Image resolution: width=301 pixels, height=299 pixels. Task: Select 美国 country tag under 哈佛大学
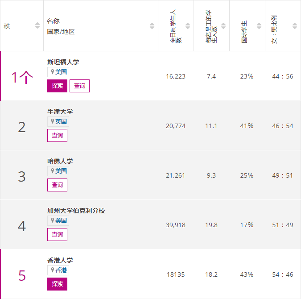pos(61,171)
